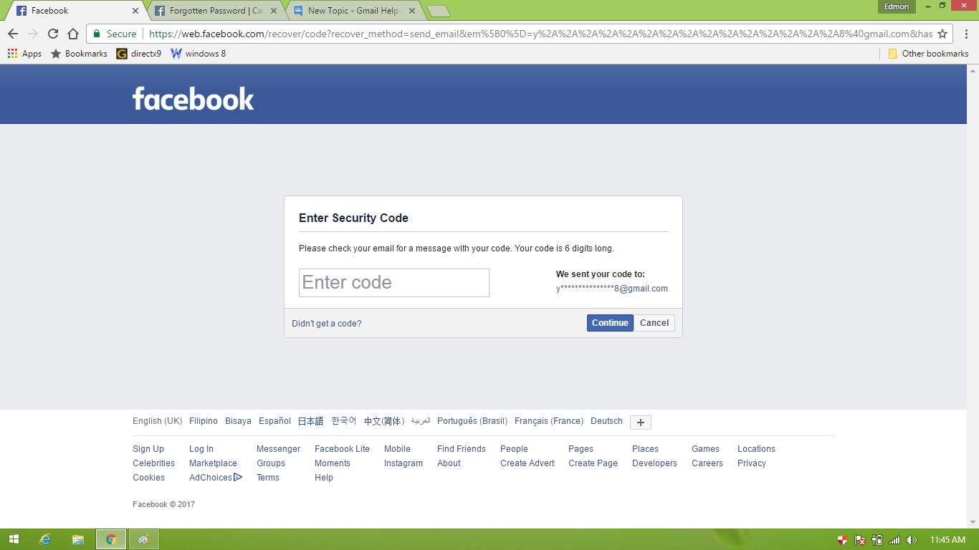979x550 pixels.
Task: Open the Apps grid shortcut
Action: 24,54
